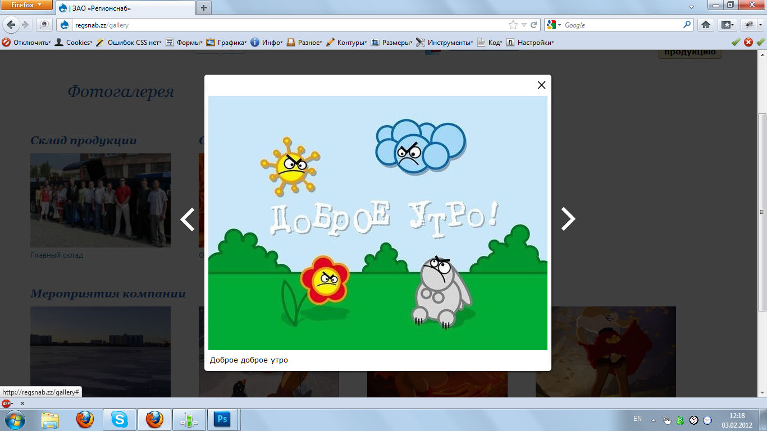The height and width of the screenshot is (431, 767).
Task: Open the Firefox home page
Action: (706, 25)
